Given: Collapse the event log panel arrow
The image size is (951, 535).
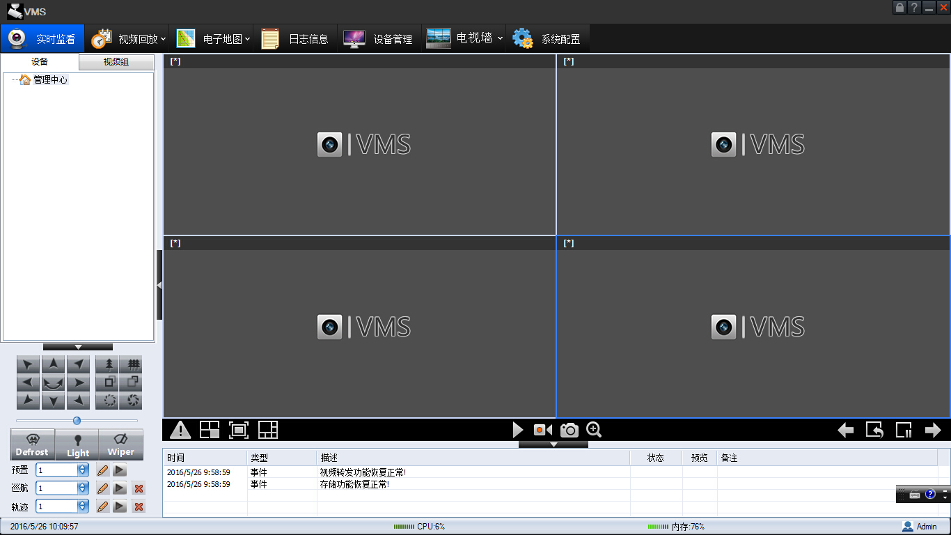Looking at the screenshot, I should (x=553, y=444).
